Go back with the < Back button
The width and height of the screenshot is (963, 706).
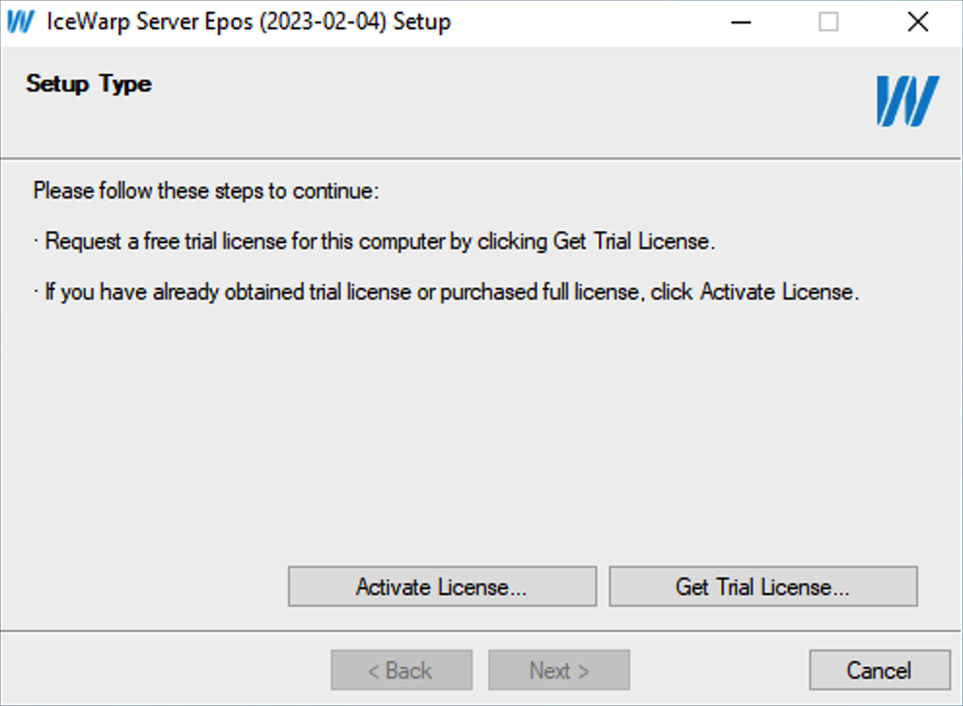pos(402,670)
